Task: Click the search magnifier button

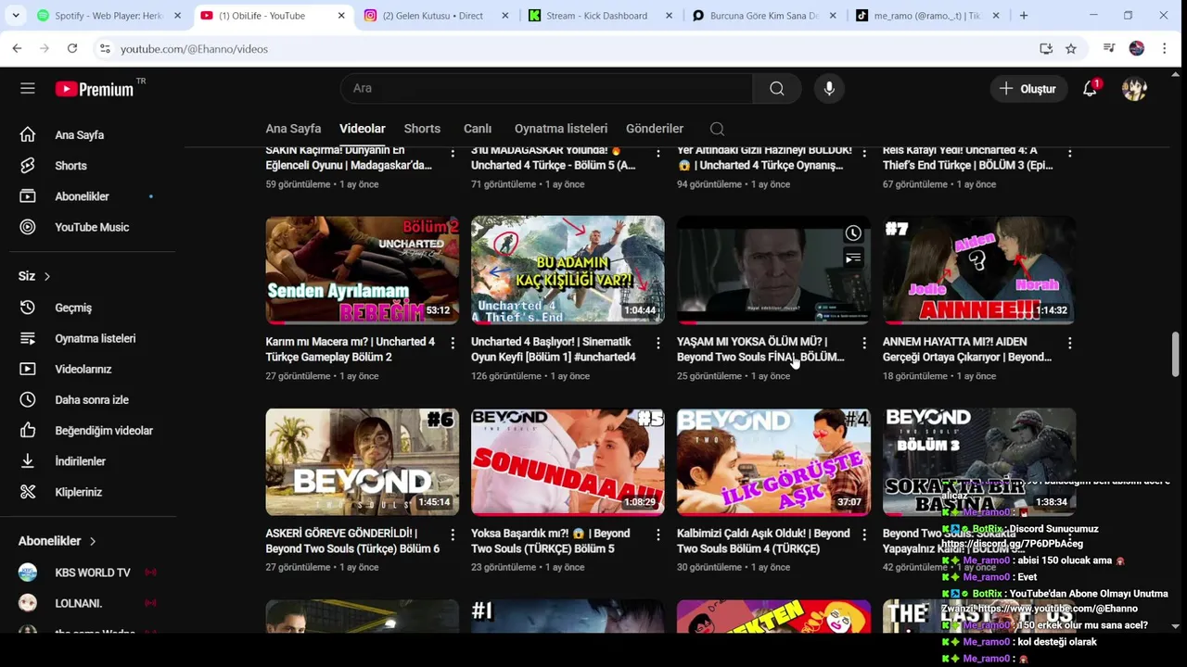Action: click(x=777, y=88)
